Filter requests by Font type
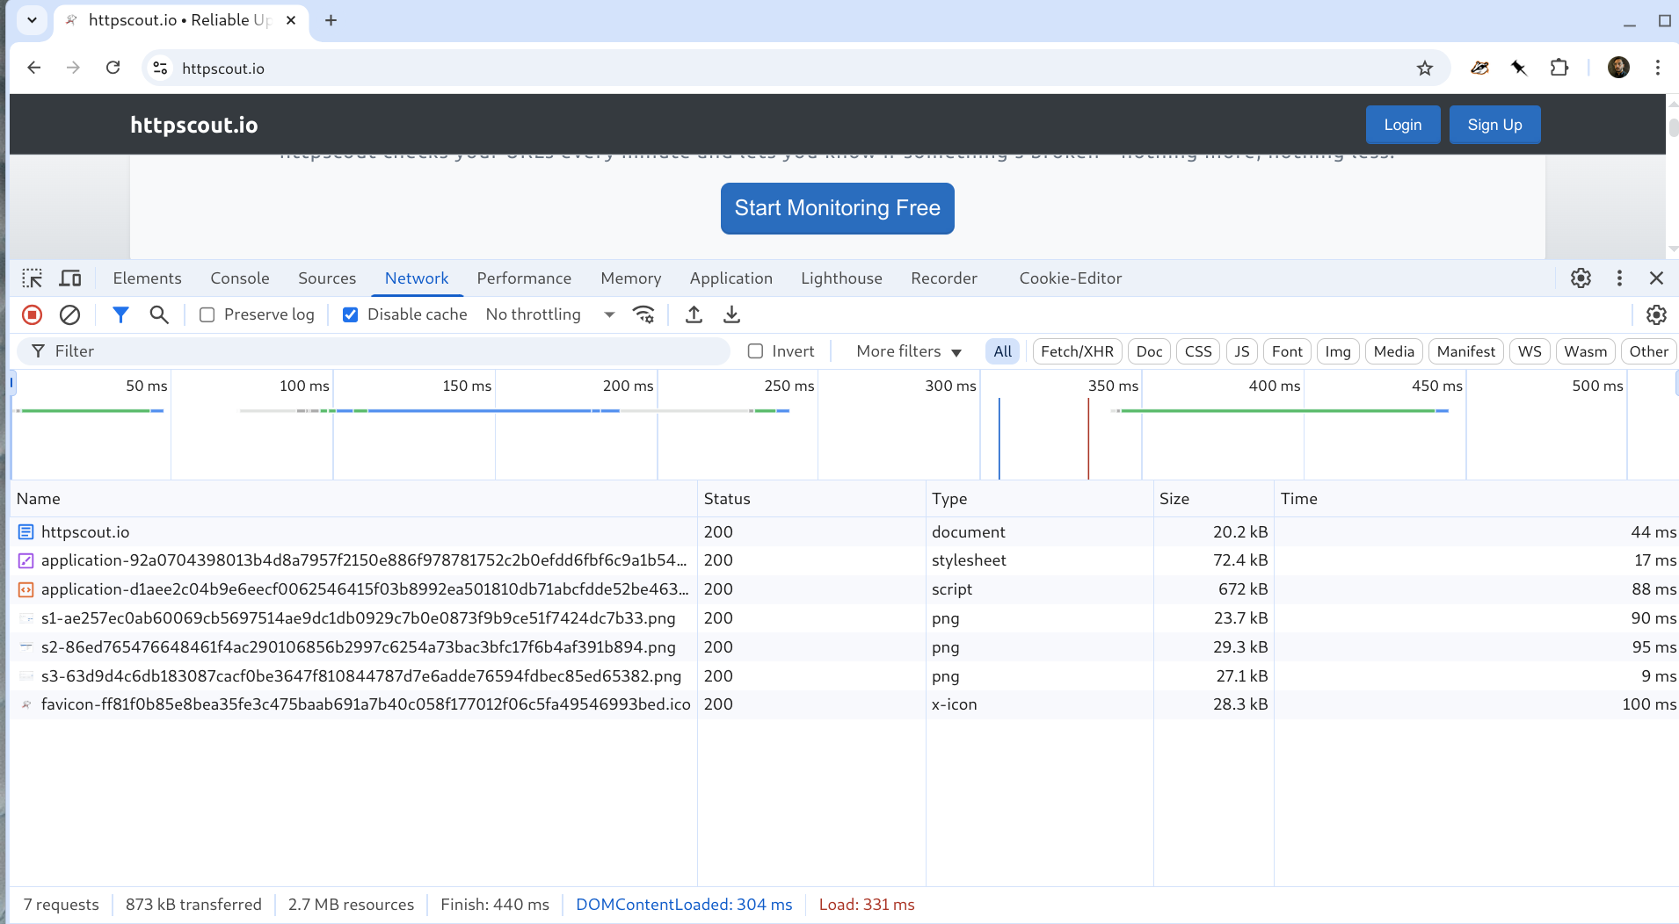The width and height of the screenshot is (1679, 924). click(1287, 351)
